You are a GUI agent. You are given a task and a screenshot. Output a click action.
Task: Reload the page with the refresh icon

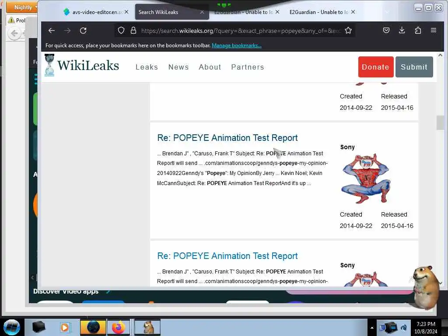tap(83, 31)
